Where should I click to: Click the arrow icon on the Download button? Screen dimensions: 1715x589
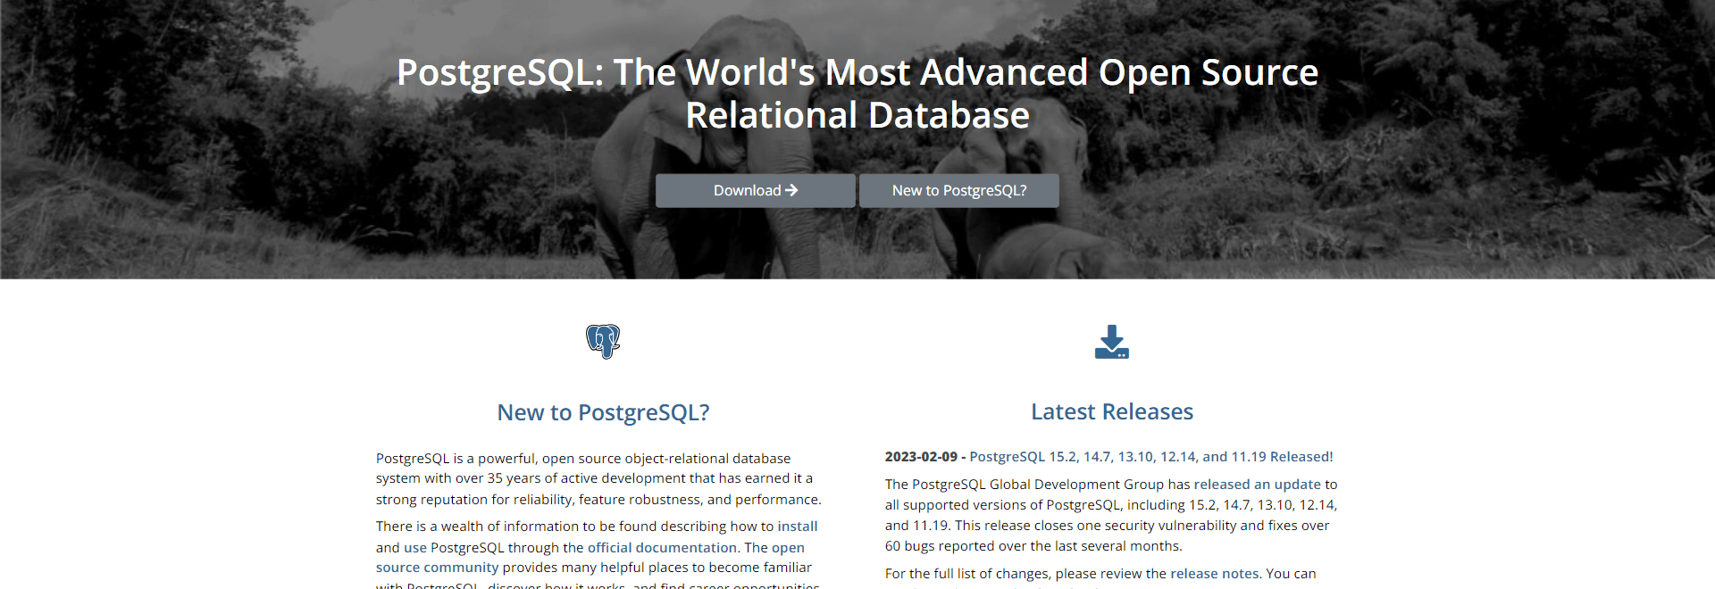[x=791, y=190]
